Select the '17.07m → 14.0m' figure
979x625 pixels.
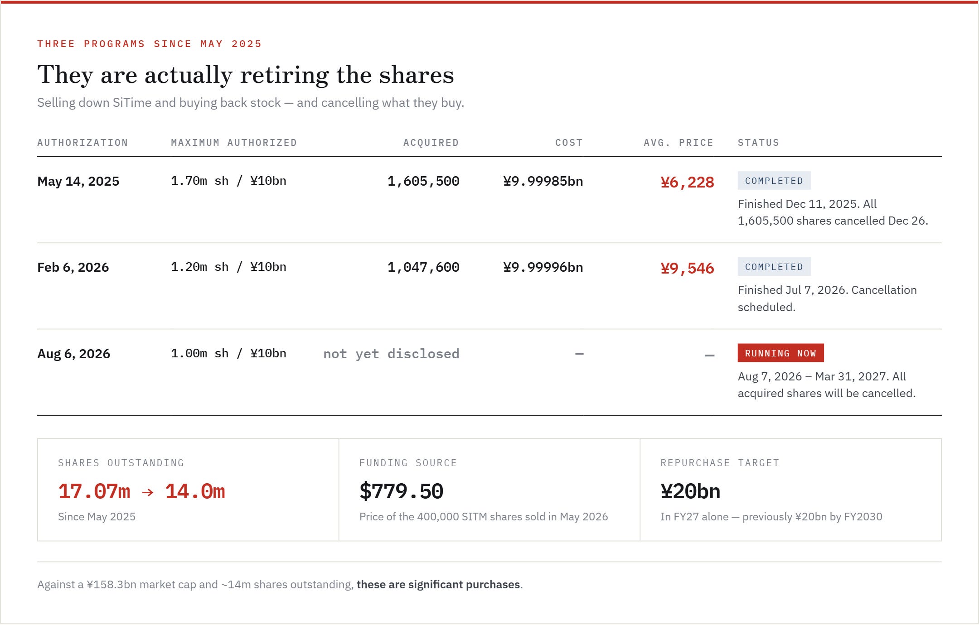141,491
